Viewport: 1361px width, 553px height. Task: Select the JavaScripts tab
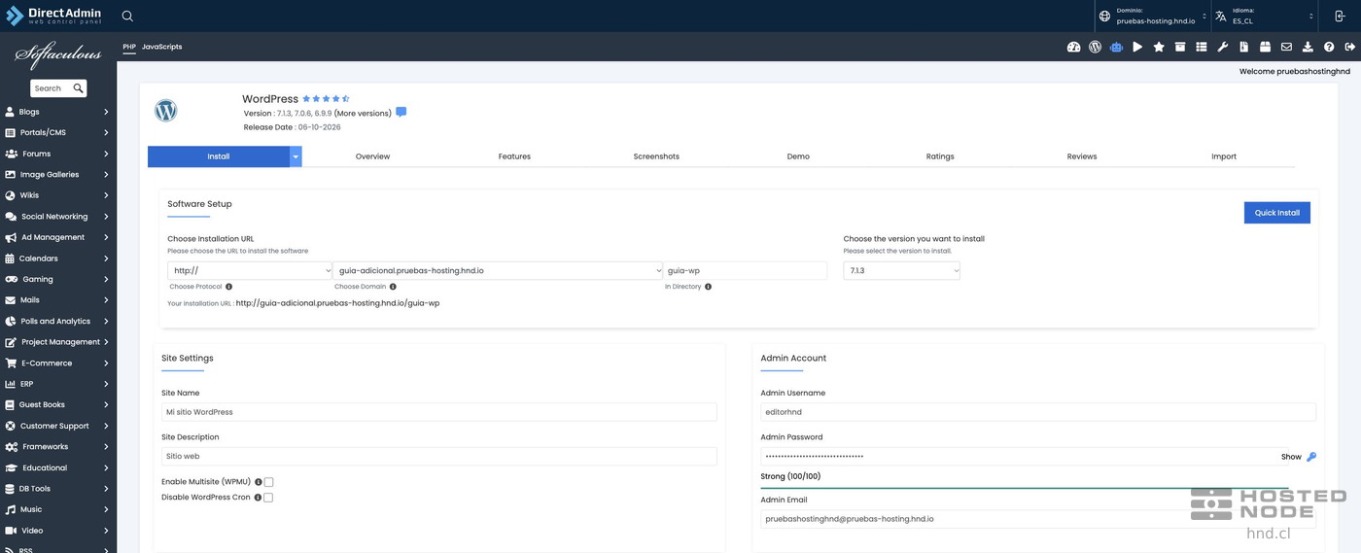point(161,47)
